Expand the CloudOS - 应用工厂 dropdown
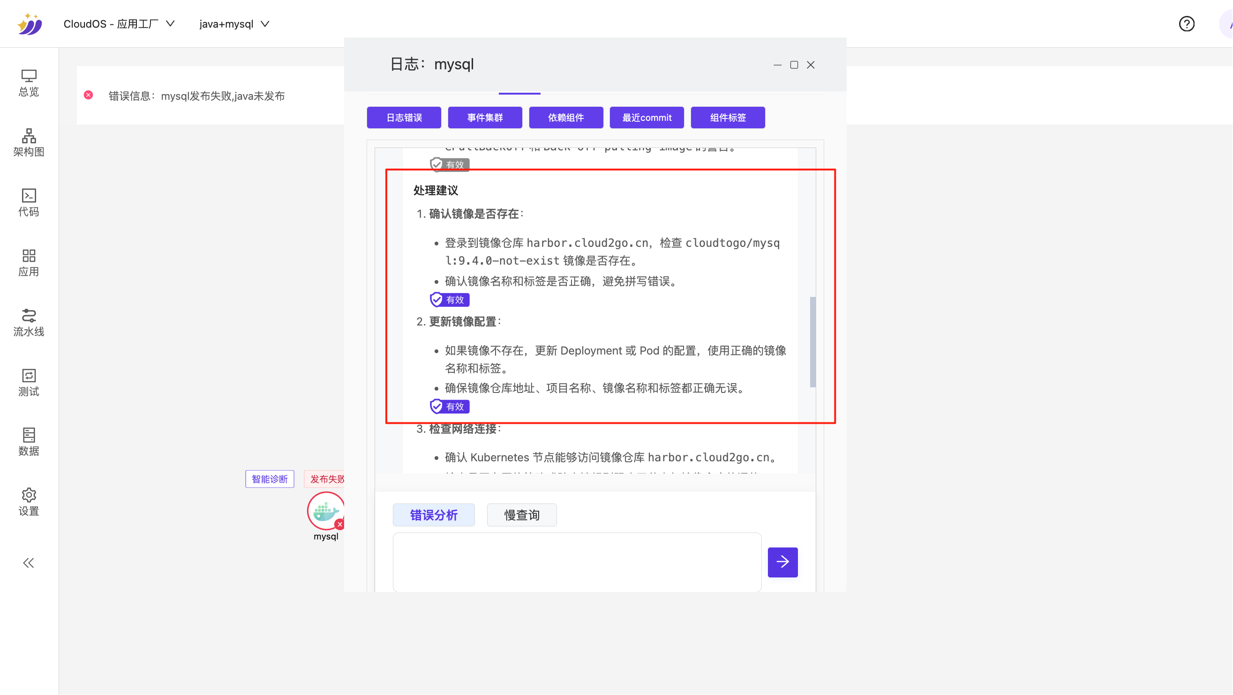Viewport: 1233px width, 695px height. (x=119, y=24)
